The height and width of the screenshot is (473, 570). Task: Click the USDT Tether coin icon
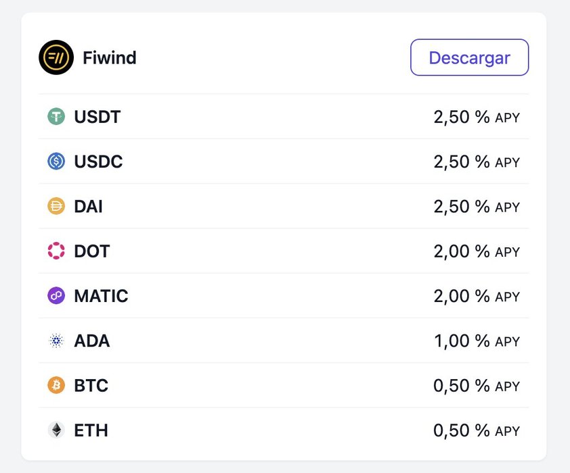click(x=56, y=116)
